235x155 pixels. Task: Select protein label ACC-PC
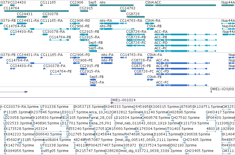pyautogui.click(x=162, y=82)
